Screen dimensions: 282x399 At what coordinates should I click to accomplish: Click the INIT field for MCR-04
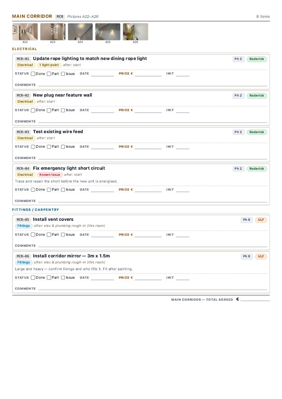pyautogui.click(x=183, y=190)
